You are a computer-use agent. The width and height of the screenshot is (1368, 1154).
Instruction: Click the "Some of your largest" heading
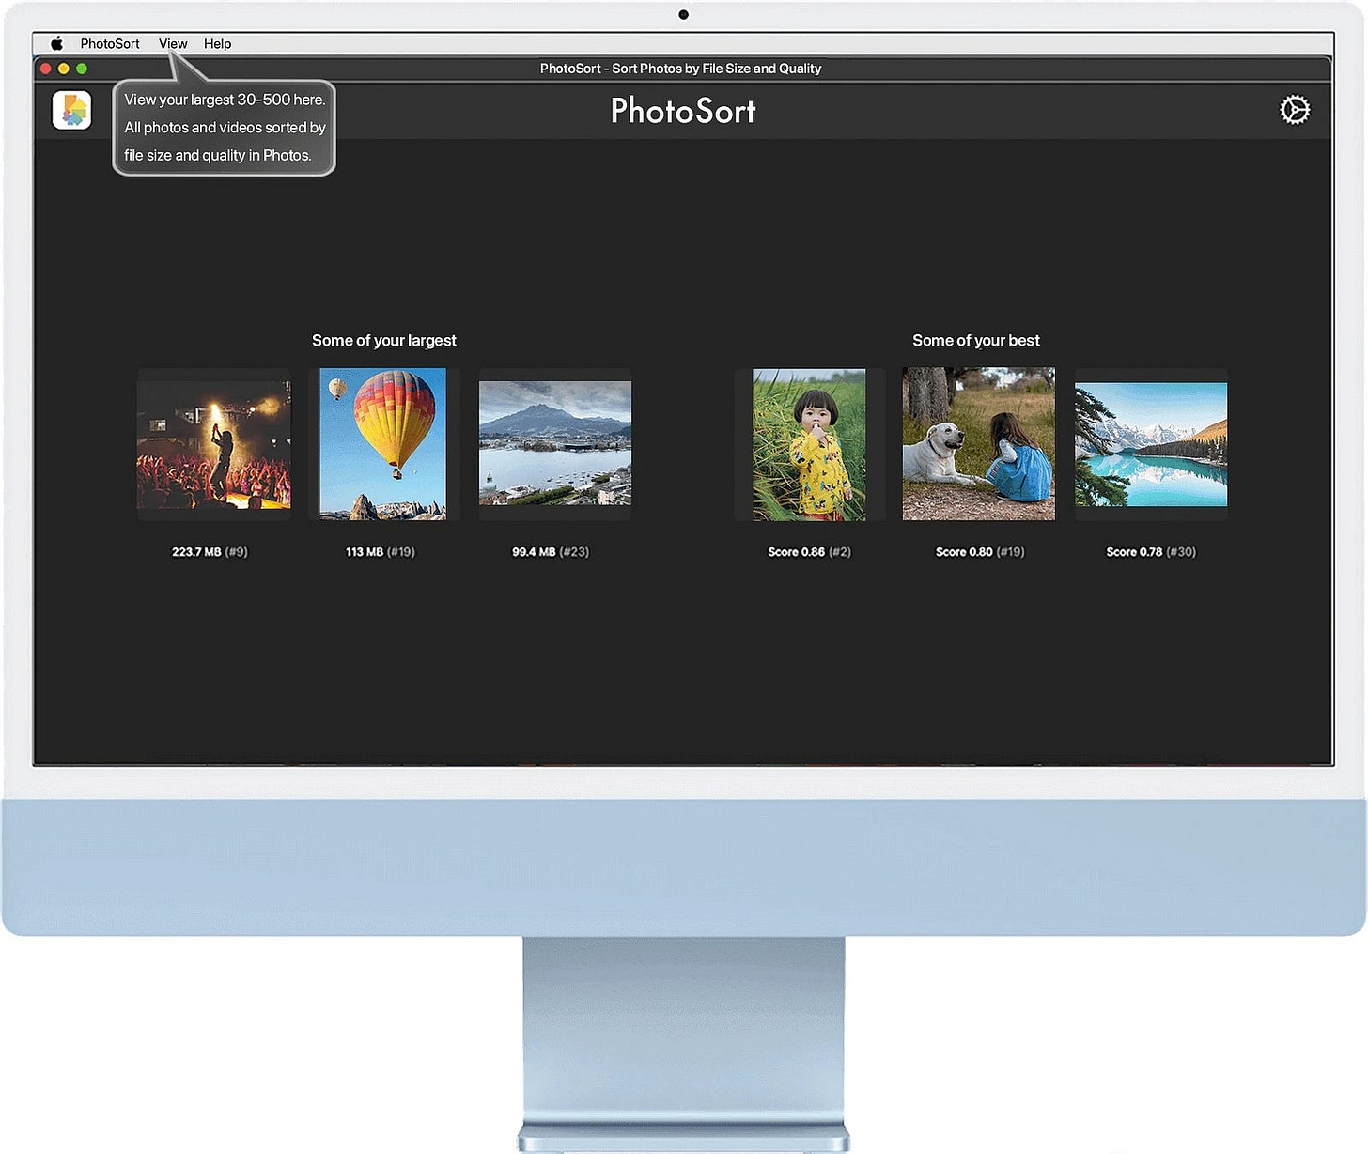pyautogui.click(x=384, y=340)
